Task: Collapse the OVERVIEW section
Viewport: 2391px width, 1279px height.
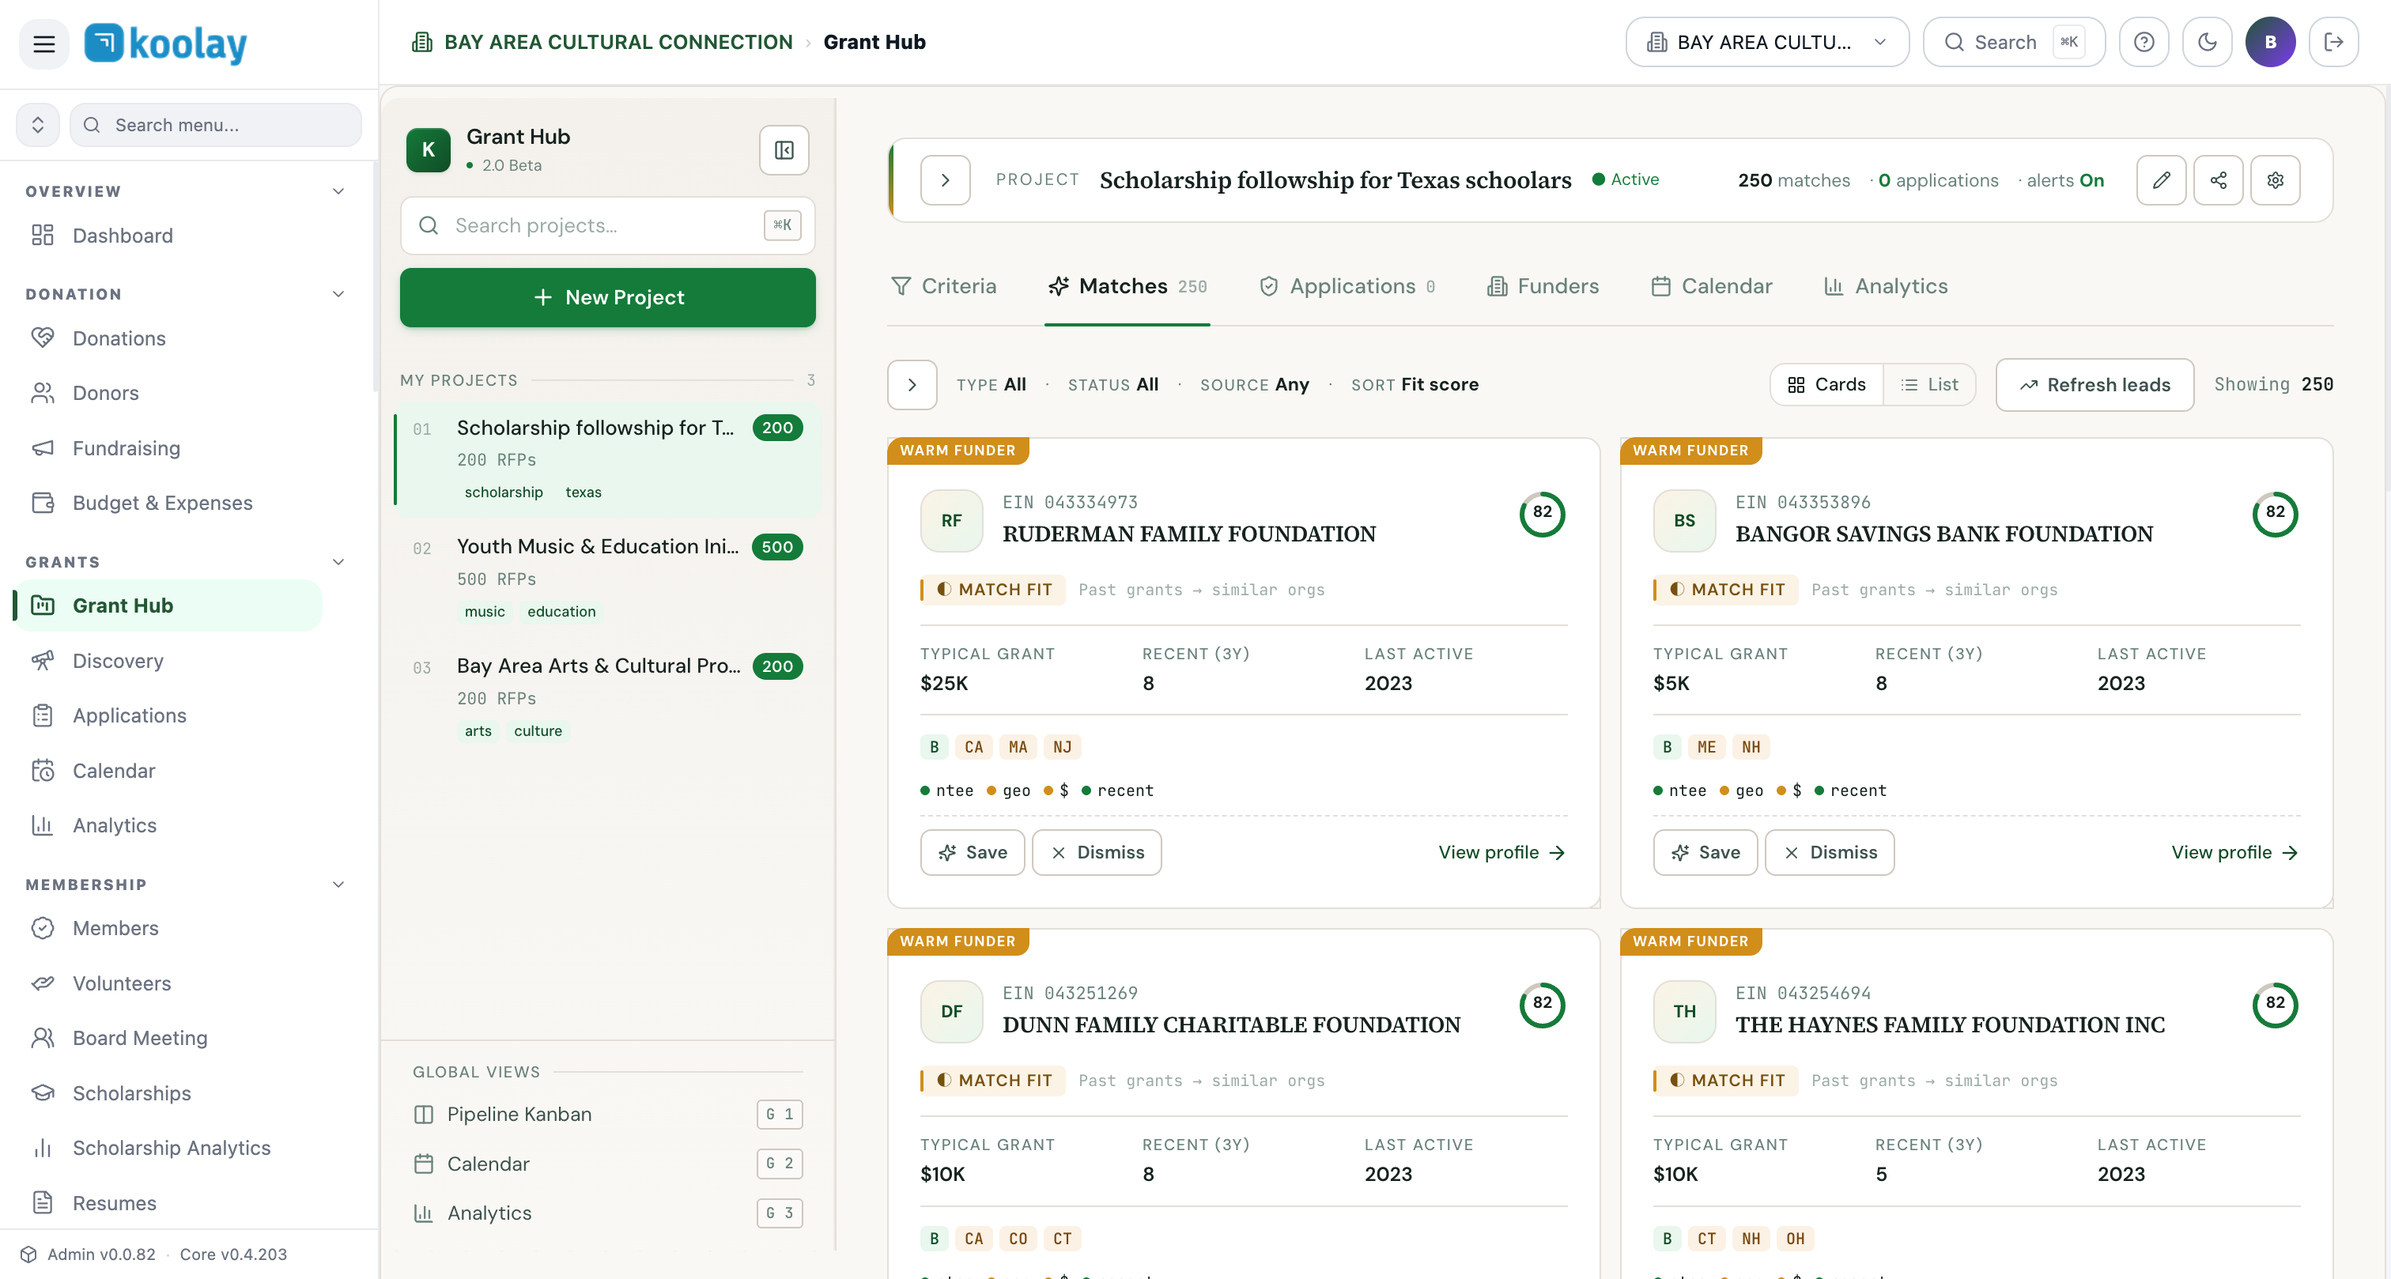Action: pyautogui.click(x=338, y=191)
